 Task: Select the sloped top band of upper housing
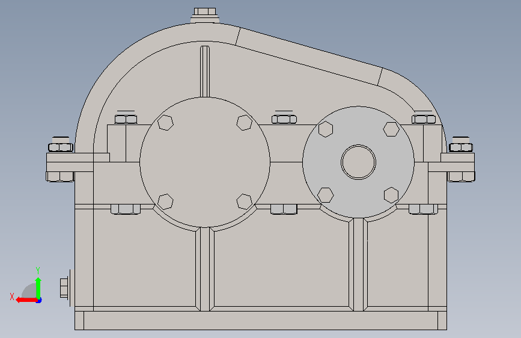tap(309, 57)
